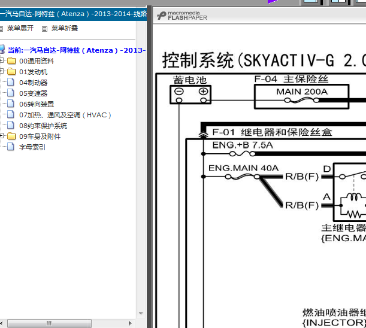
Task: Click the 07加热、通风及空调 document icon
Action: pyautogui.click(x=11, y=114)
